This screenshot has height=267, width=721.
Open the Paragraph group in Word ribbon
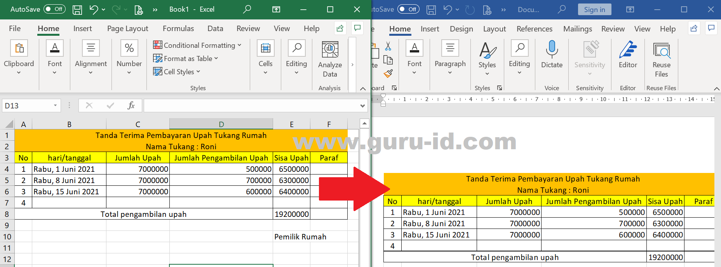[x=450, y=58]
